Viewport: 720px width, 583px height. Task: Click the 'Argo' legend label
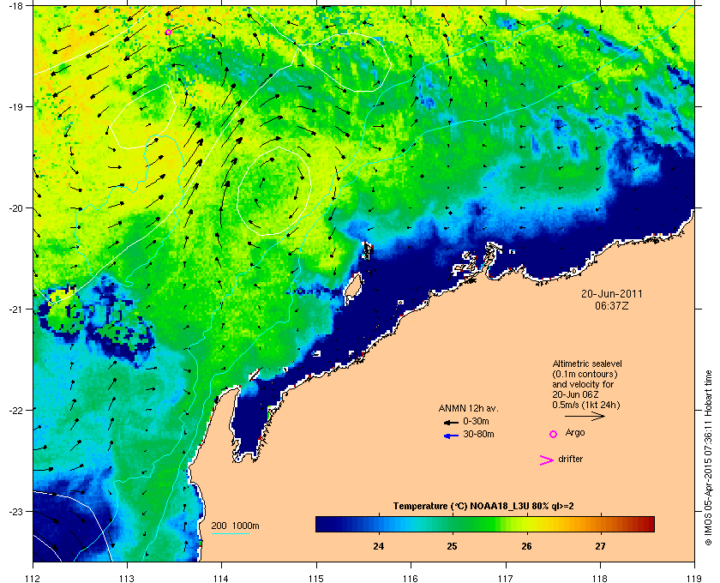coord(575,433)
